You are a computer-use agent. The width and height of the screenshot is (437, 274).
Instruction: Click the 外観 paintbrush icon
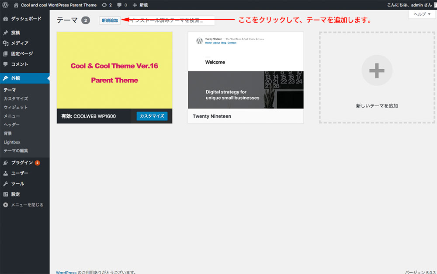(x=6, y=78)
